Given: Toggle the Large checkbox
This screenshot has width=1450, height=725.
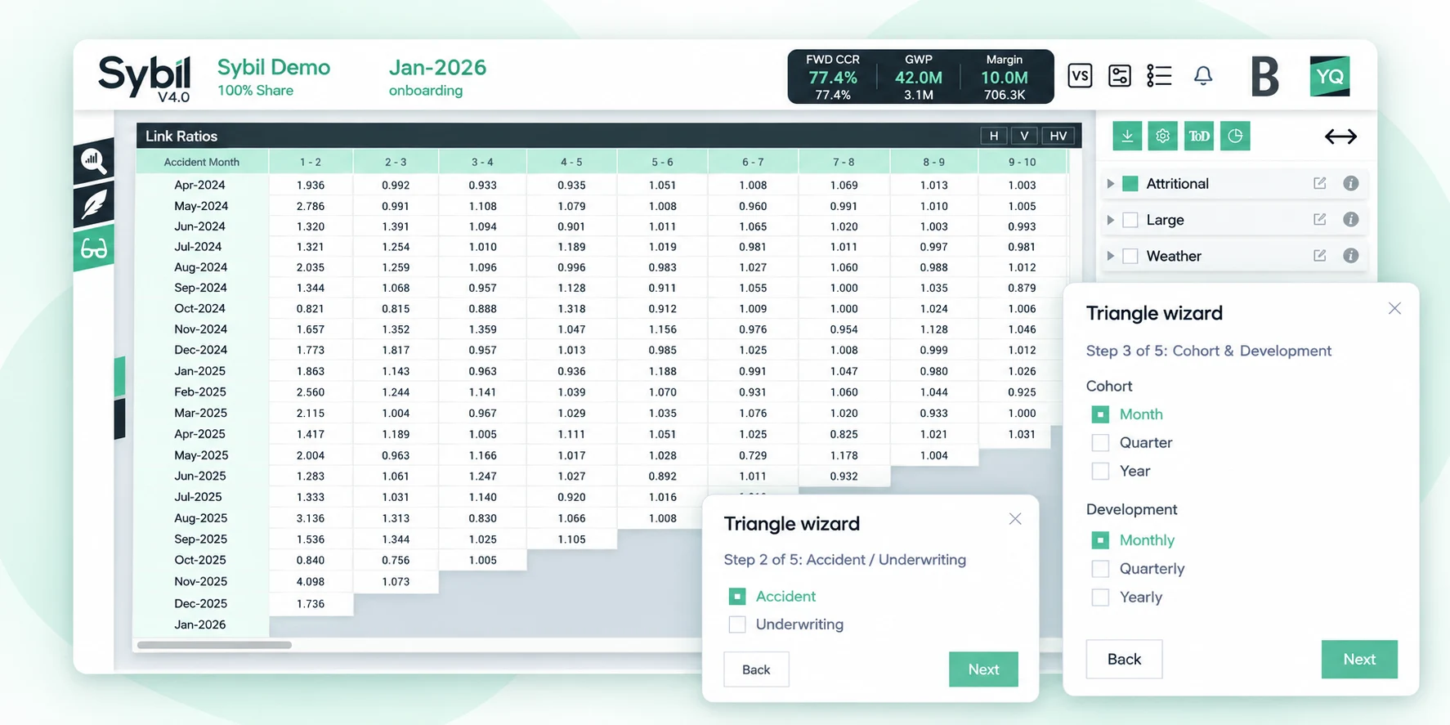Looking at the screenshot, I should [x=1130, y=220].
